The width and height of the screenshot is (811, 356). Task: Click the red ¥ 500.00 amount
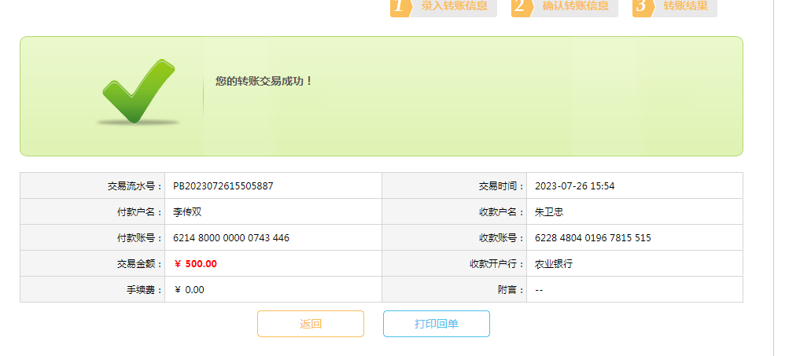click(x=195, y=264)
